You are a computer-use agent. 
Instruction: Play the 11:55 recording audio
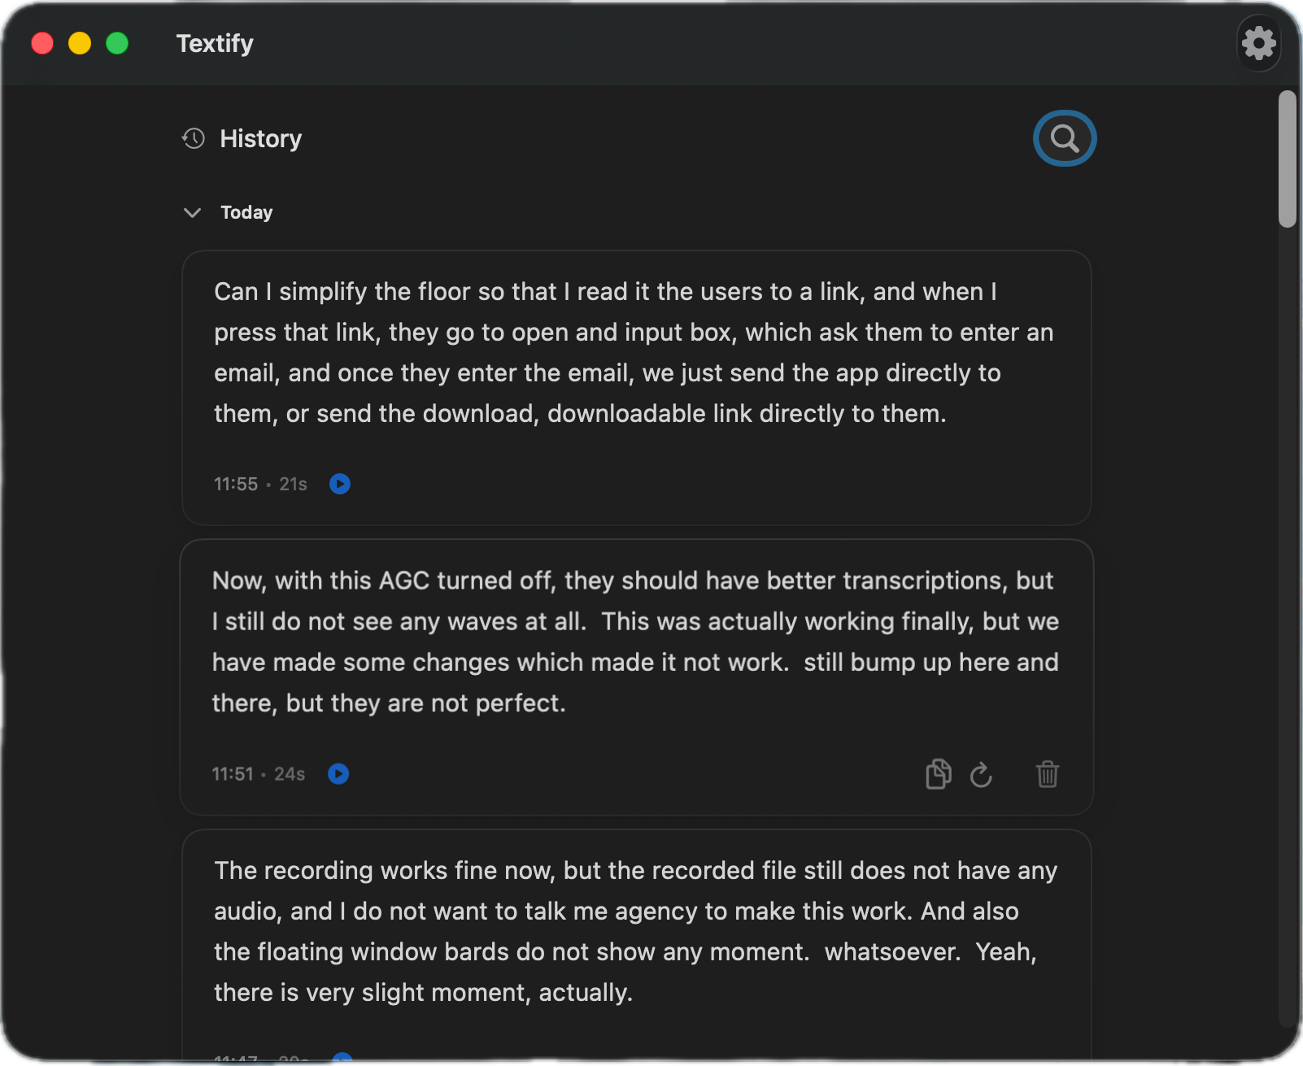[340, 484]
